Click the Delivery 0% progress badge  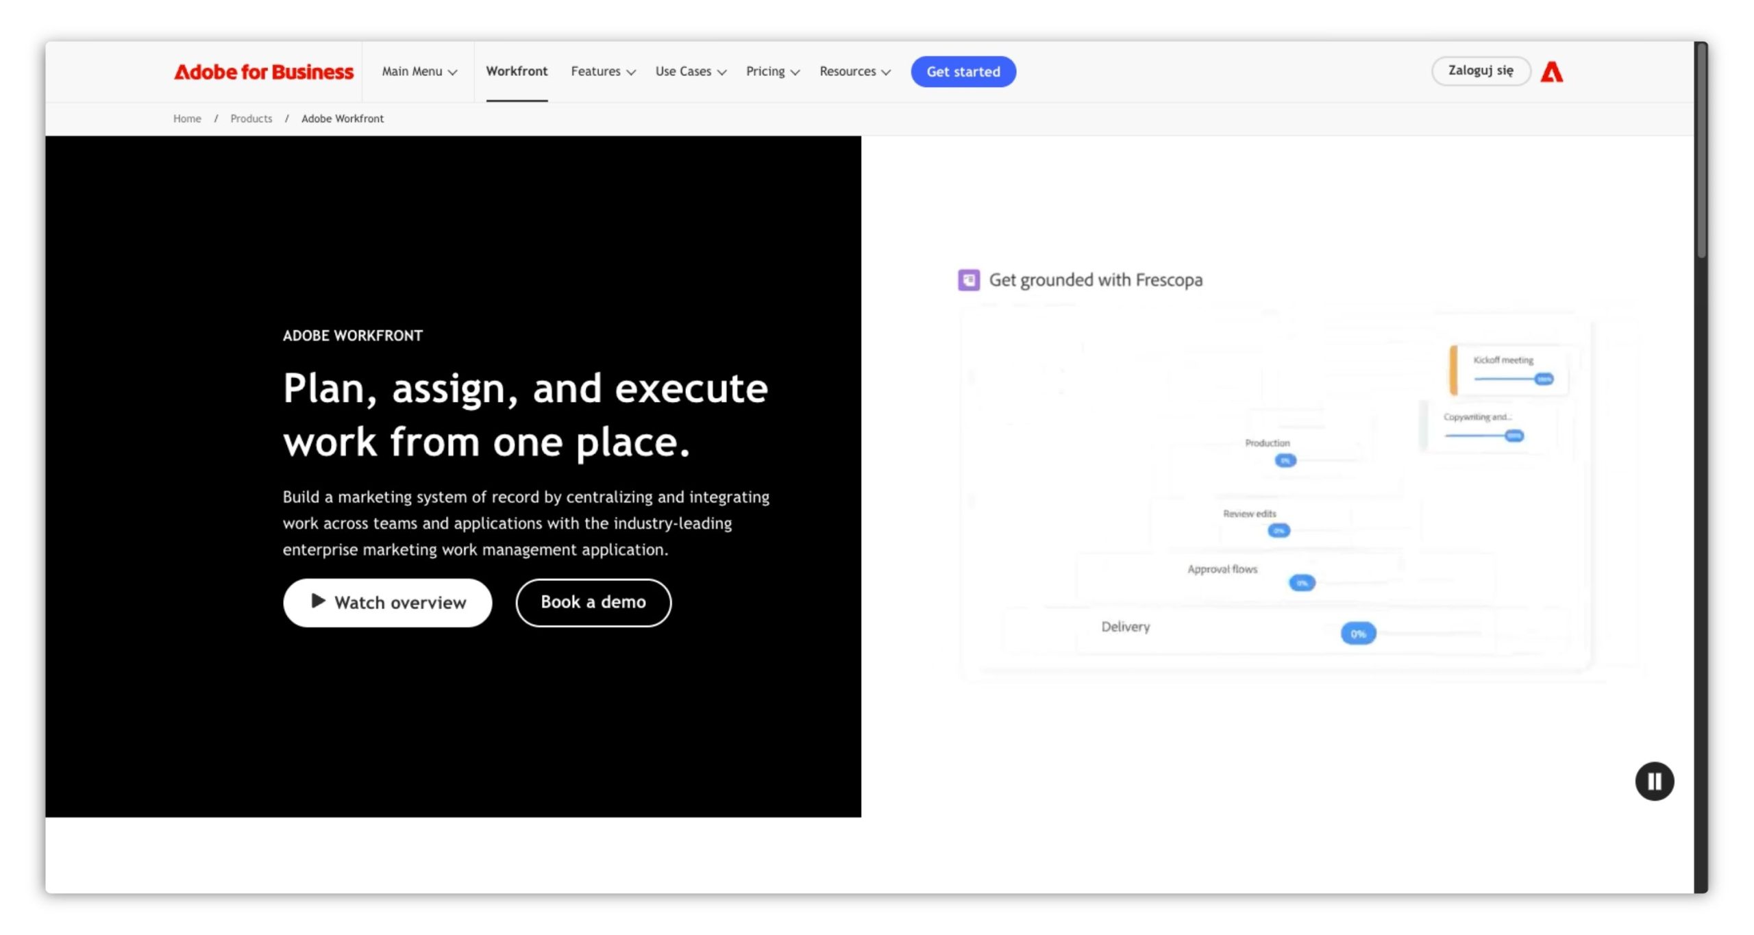pyautogui.click(x=1357, y=634)
